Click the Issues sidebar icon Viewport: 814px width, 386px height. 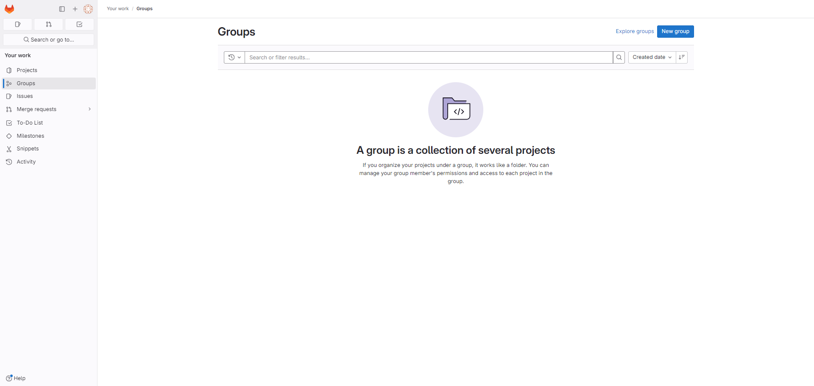9,96
